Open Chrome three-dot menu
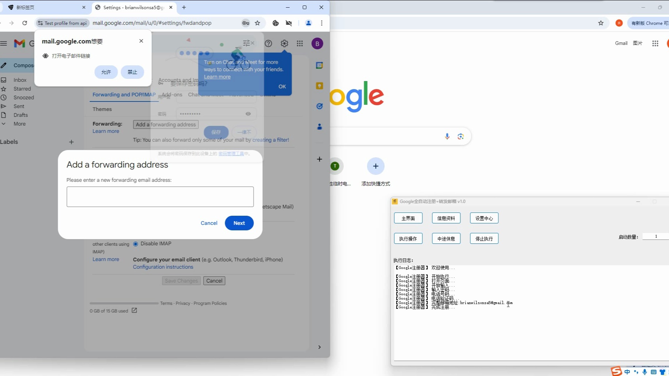The height and width of the screenshot is (376, 669). coord(322,23)
